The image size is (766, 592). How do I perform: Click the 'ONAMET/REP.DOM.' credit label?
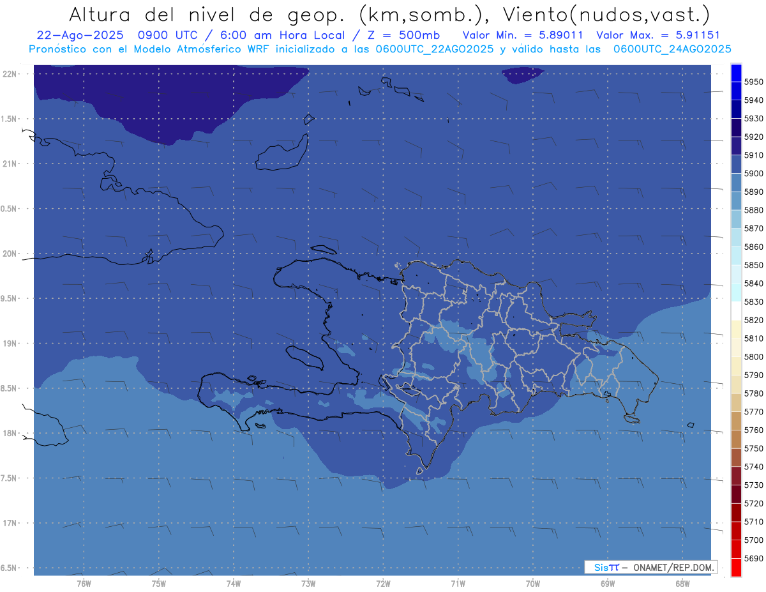pyautogui.click(x=672, y=567)
